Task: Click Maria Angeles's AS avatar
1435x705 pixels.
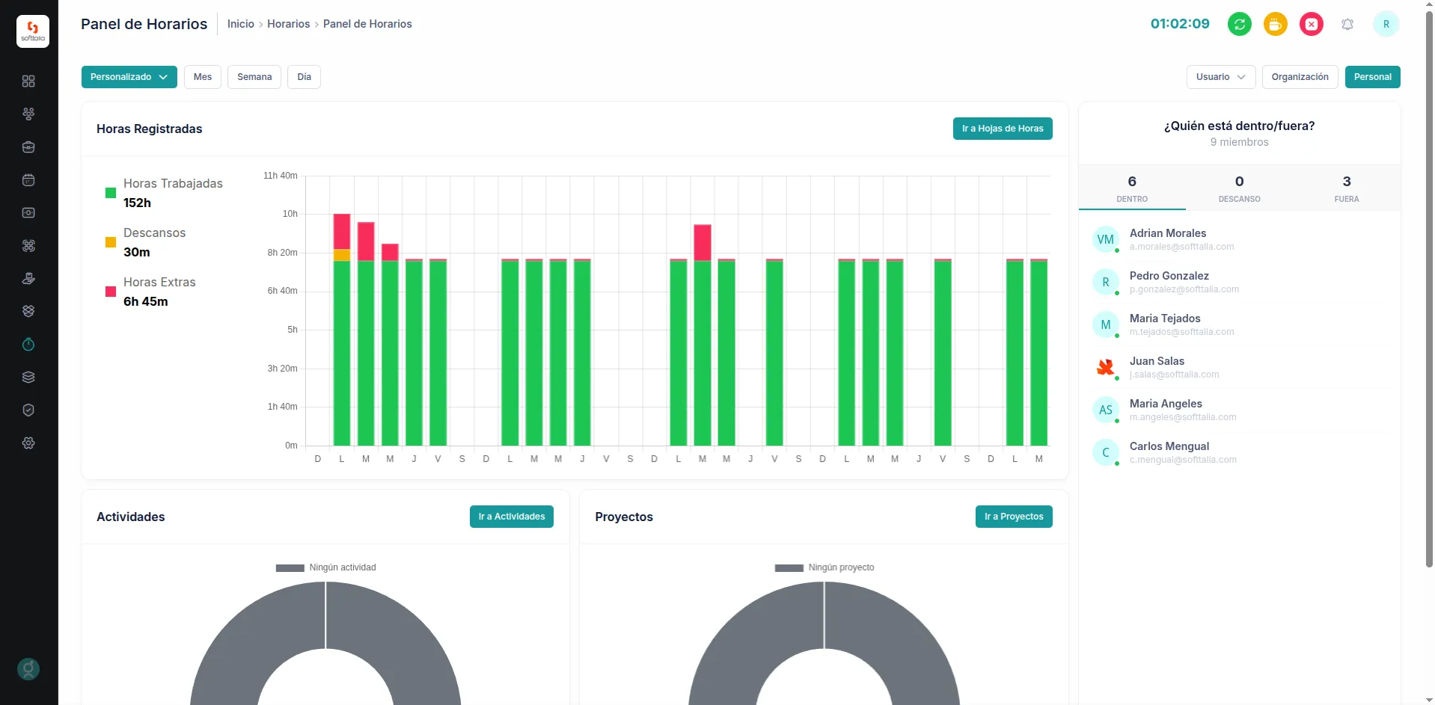Action: [1106, 410]
